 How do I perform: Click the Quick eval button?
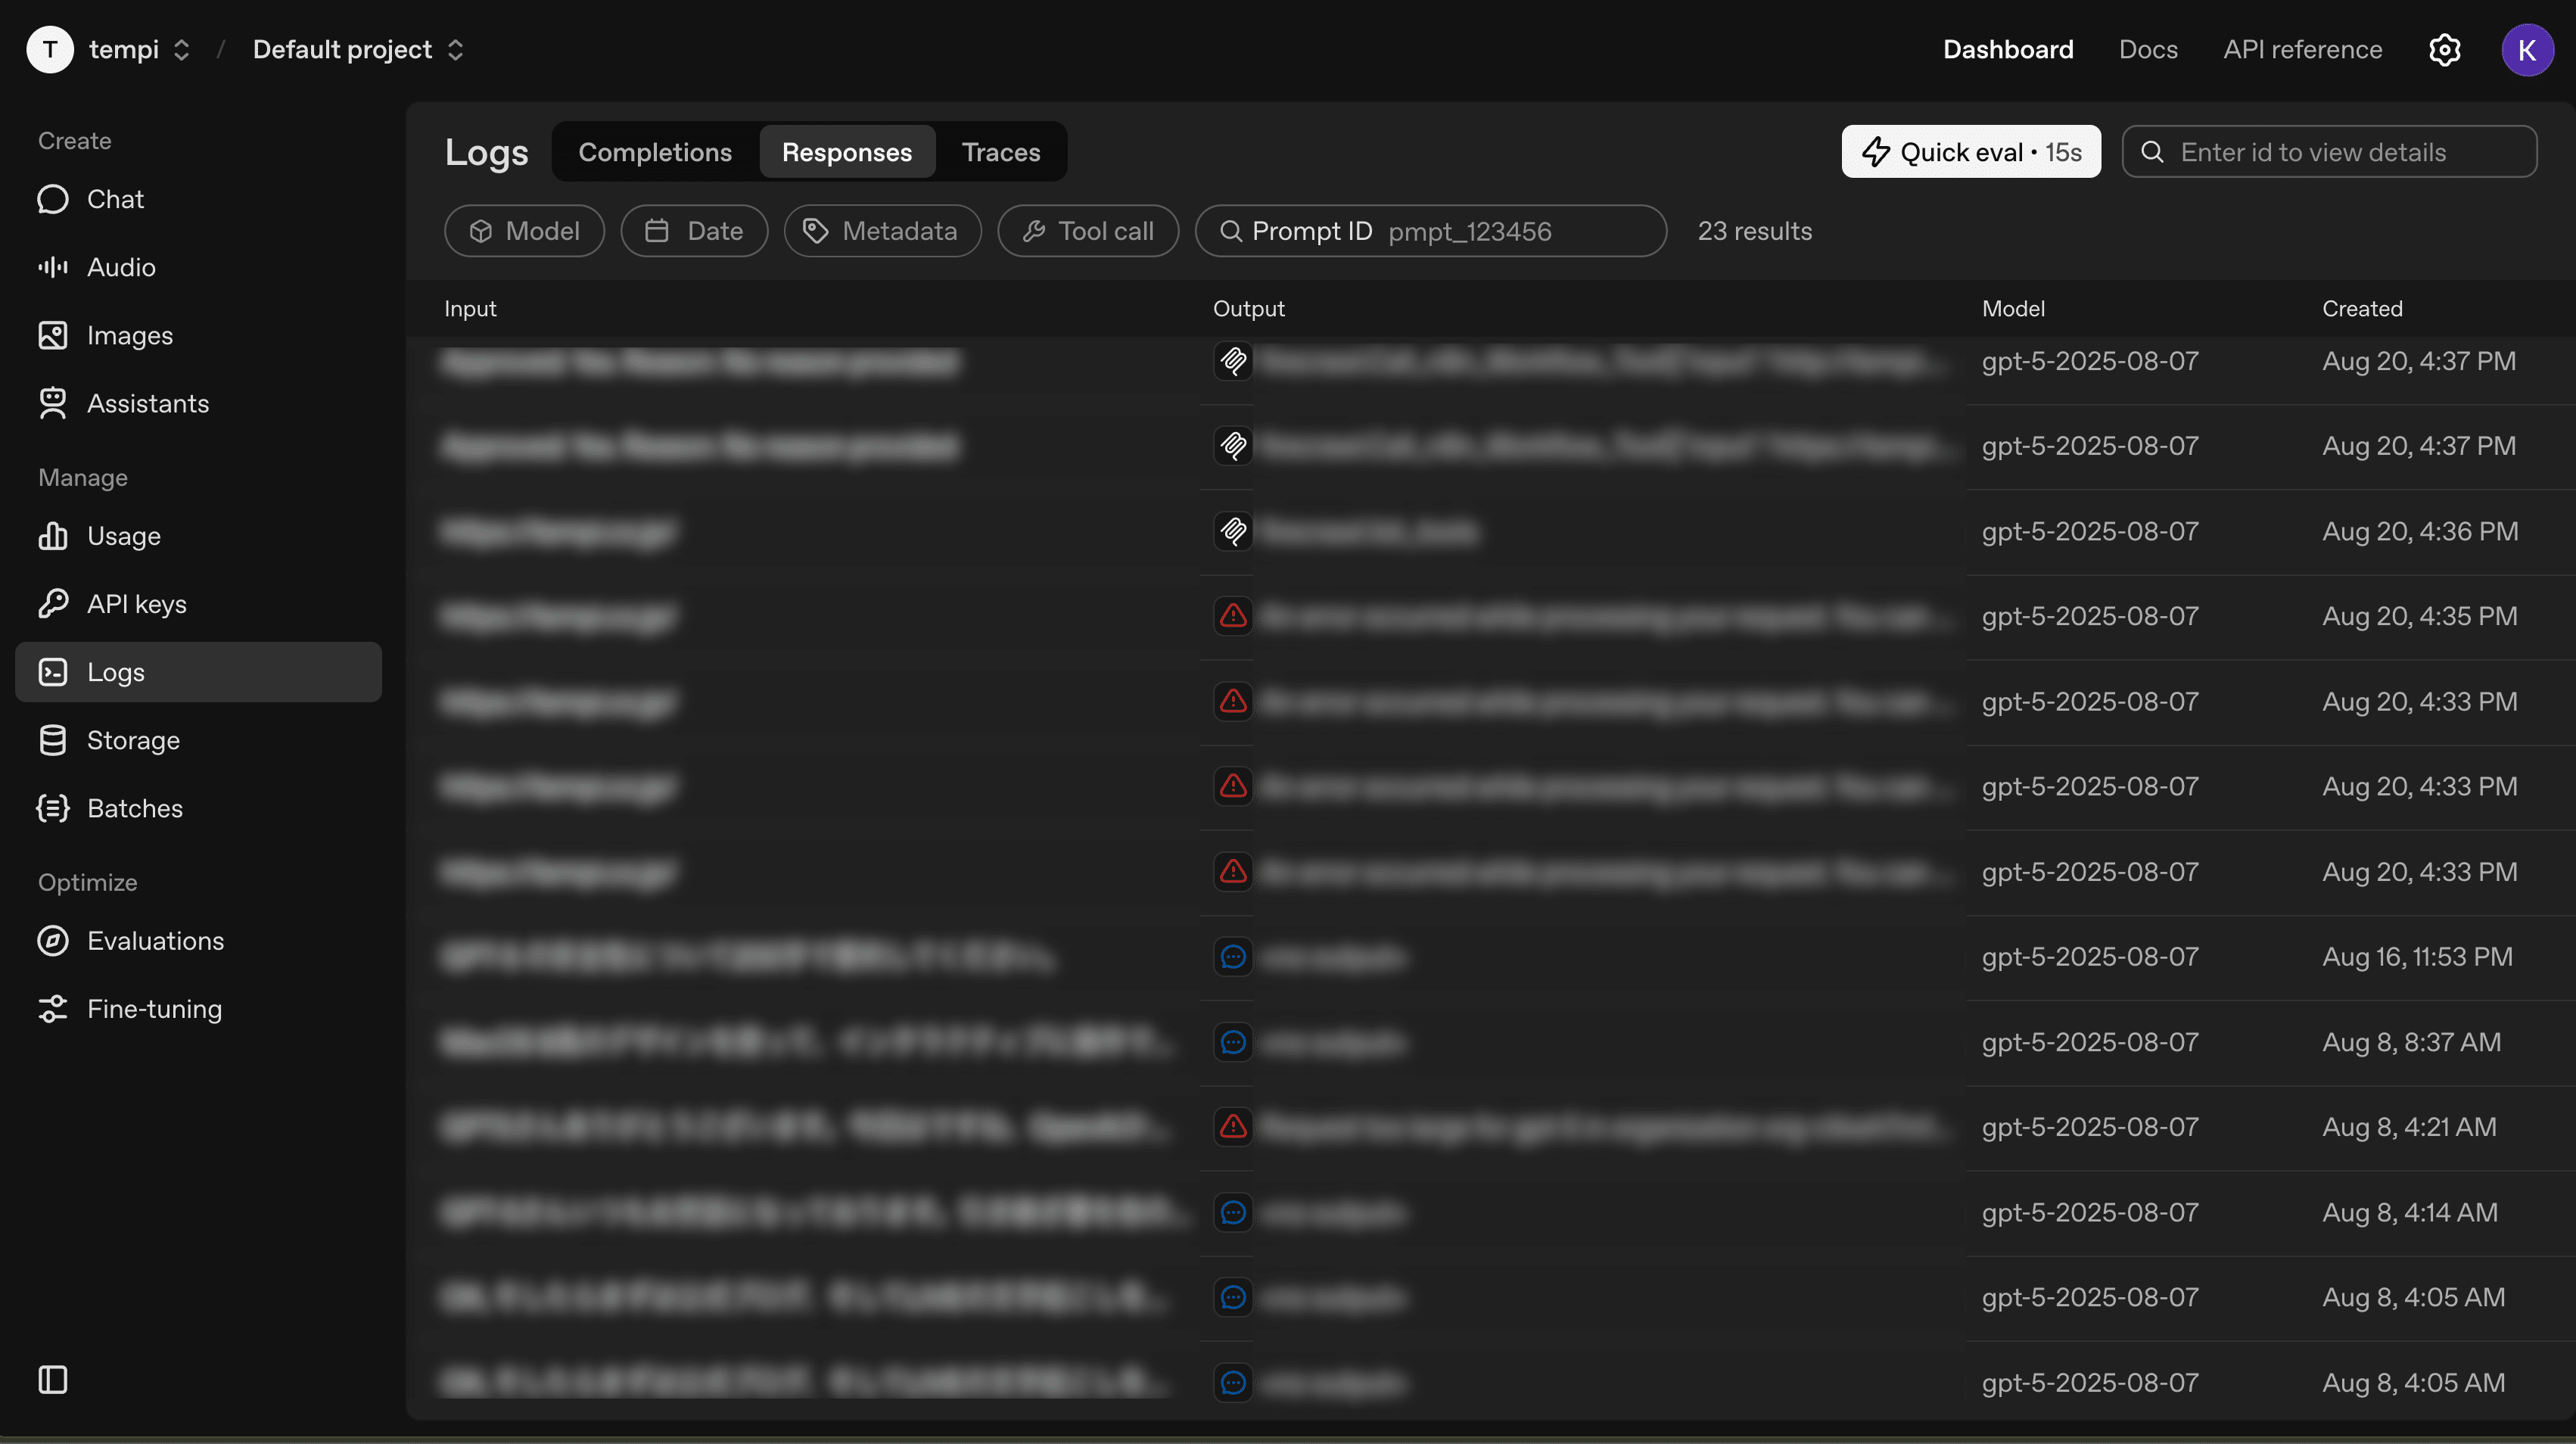(x=1970, y=152)
